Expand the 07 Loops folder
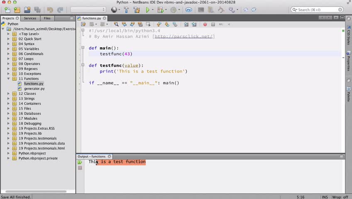This screenshot has width=352, height=199. (x=9, y=59)
